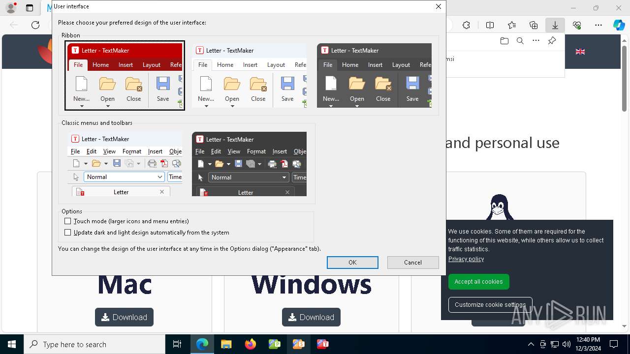This screenshot has height=354, width=630.
Task: Download the Mac version
Action: tap(124, 317)
